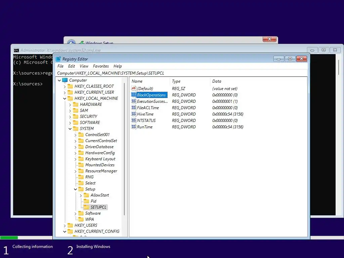Collapse HKEY_LOCAL_MACHINE chevron
Screen dimensions: 344x258
coord(64,98)
